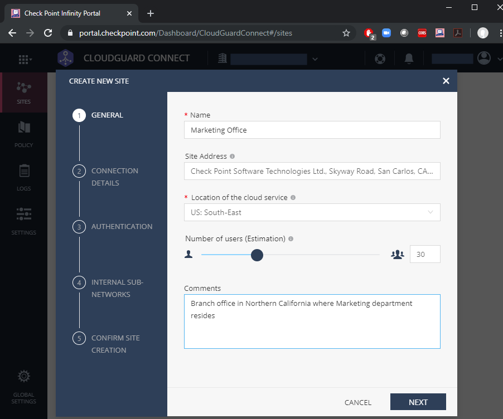Image resolution: width=503 pixels, height=419 pixels.
Task: View the LOGS panel
Action: 23,178
